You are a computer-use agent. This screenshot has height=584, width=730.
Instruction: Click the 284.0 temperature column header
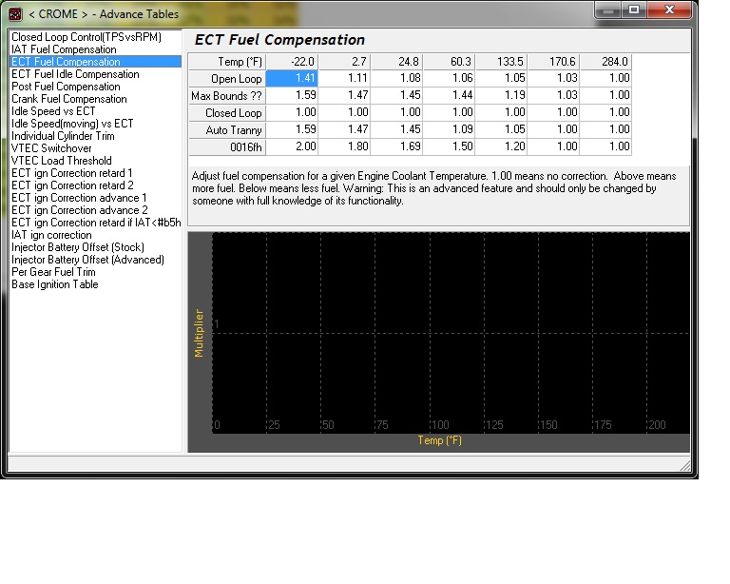(606, 62)
